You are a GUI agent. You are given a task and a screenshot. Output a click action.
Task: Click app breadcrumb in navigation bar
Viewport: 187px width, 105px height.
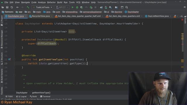[x=19, y=12]
